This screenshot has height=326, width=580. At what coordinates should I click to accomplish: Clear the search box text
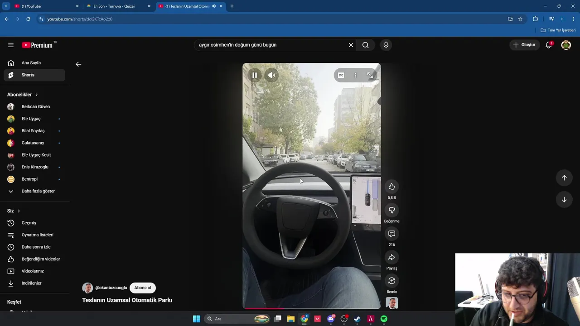(x=351, y=45)
